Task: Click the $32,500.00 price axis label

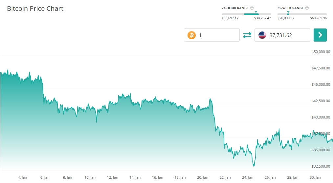Action: click(x=320, y=166)
